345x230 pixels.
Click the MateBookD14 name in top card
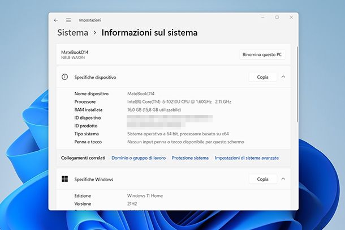click(x=75, y=52)
